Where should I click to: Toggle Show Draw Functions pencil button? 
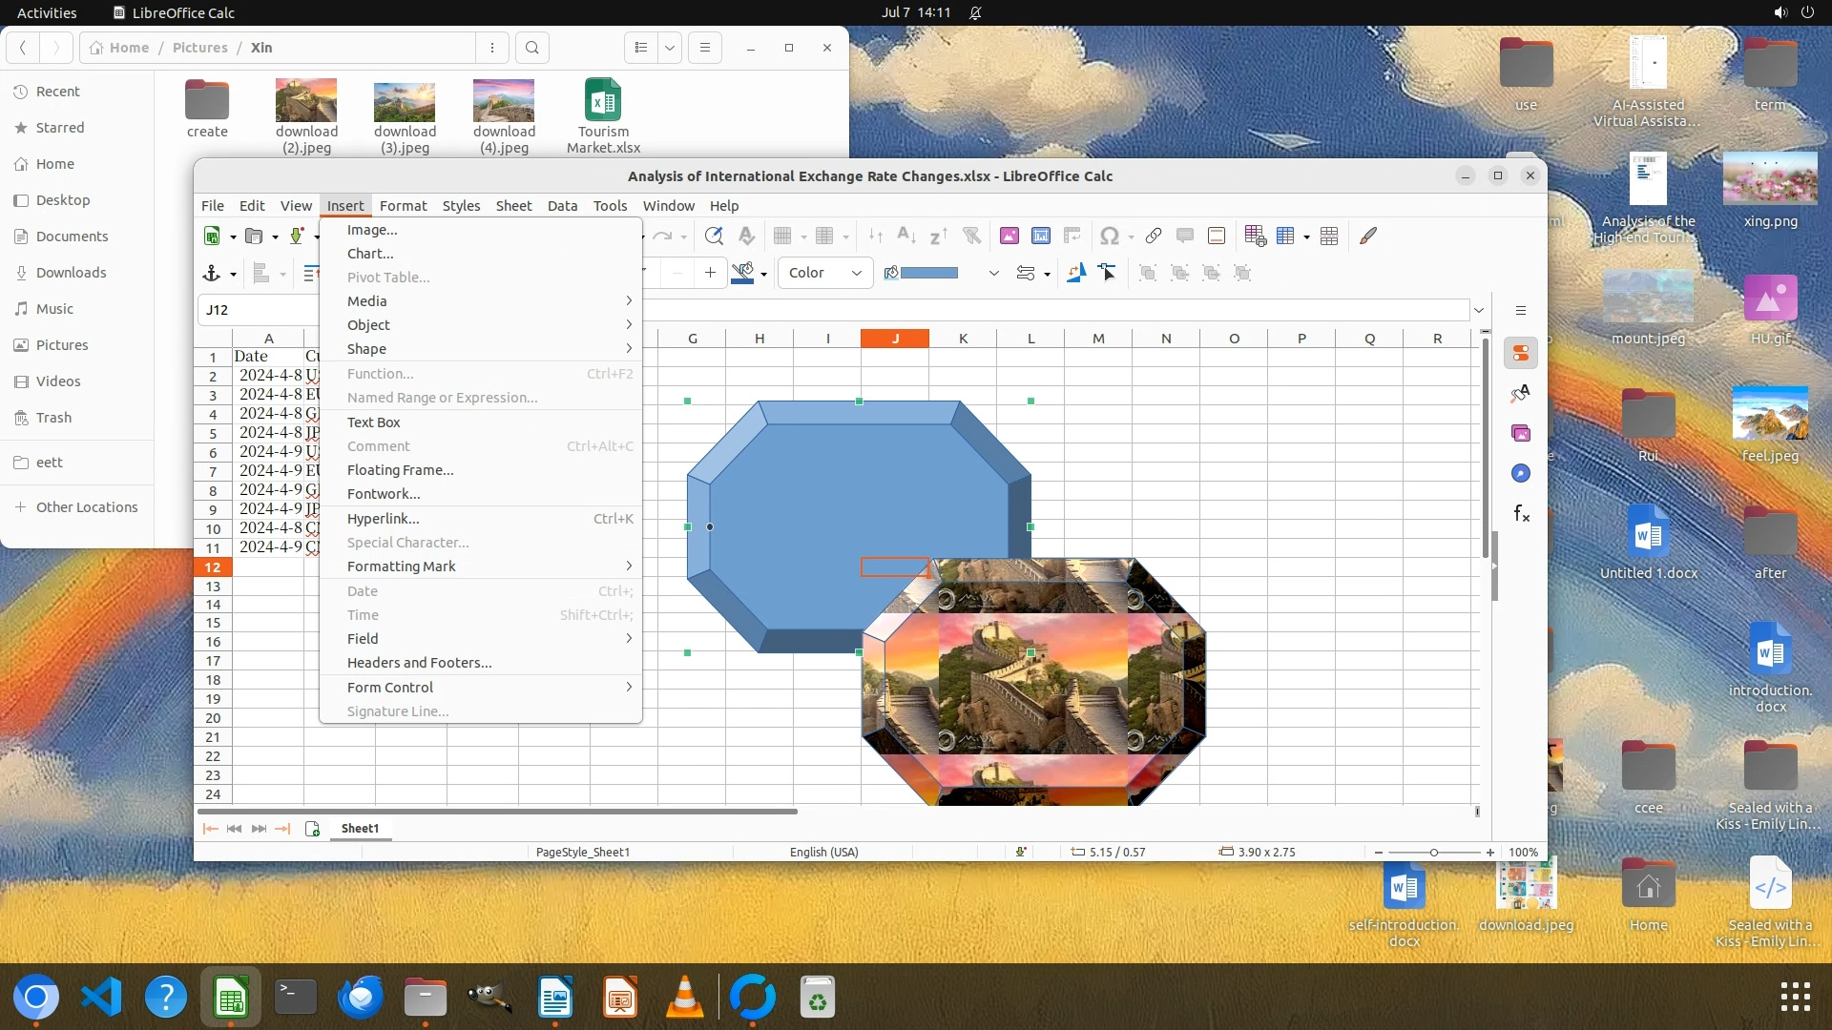tap(1368, 236)
